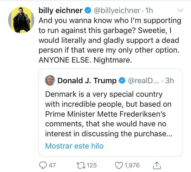Image resolution: width=191 pixels, height=172 pixels.
Task: Open the share tweet menu icon
Action: (157, 165)
